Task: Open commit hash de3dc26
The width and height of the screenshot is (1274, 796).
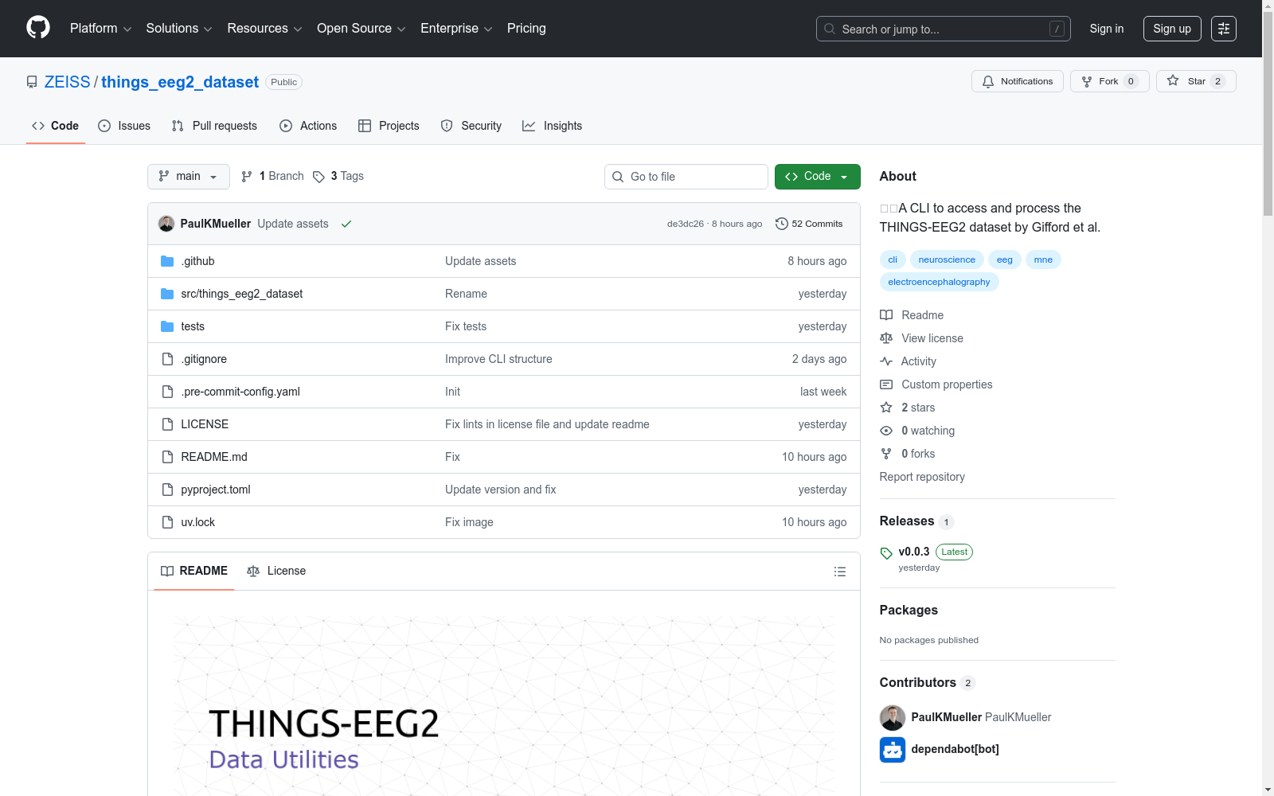Action: [x=686, y=224]
